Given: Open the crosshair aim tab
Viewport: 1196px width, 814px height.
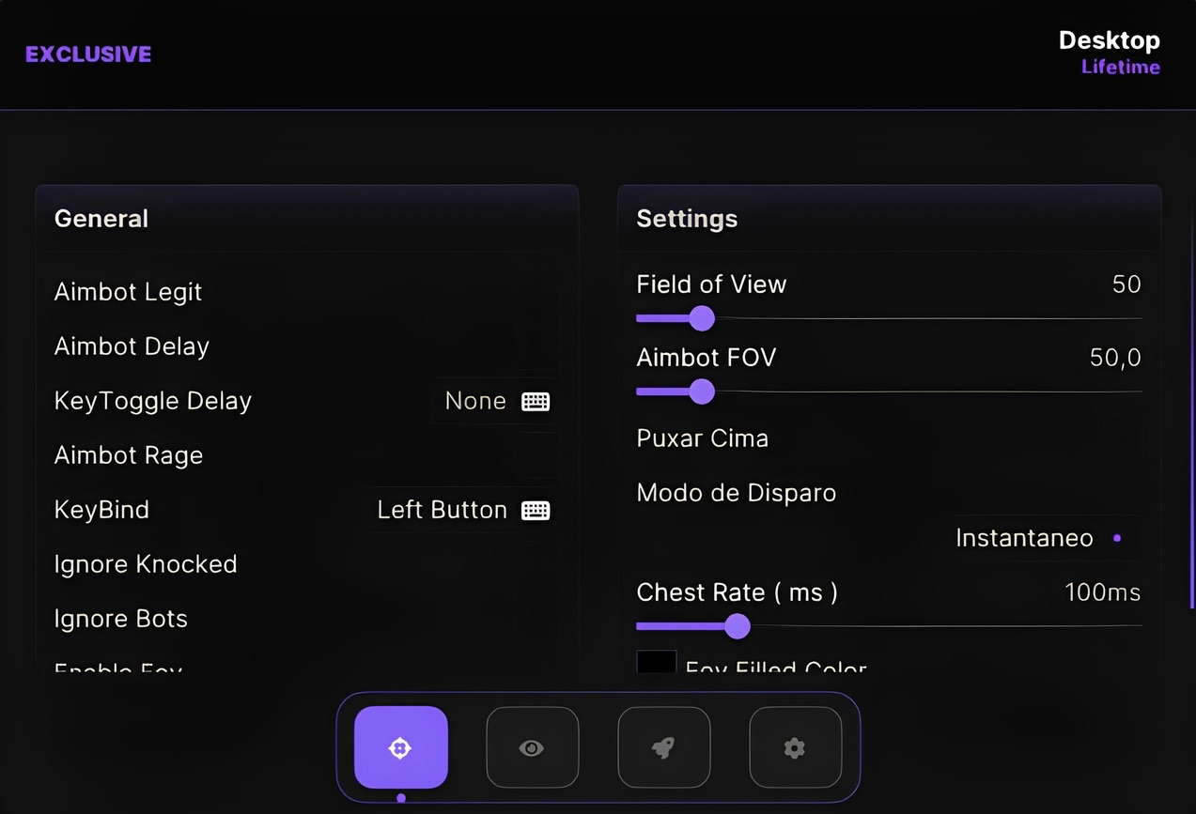Looking at the screenshot, I should pos(400,747).
